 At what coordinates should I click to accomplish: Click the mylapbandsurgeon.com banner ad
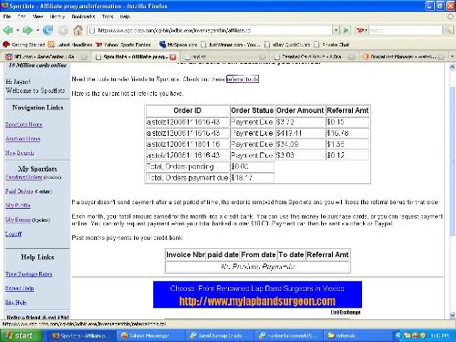tap(257, 295)
